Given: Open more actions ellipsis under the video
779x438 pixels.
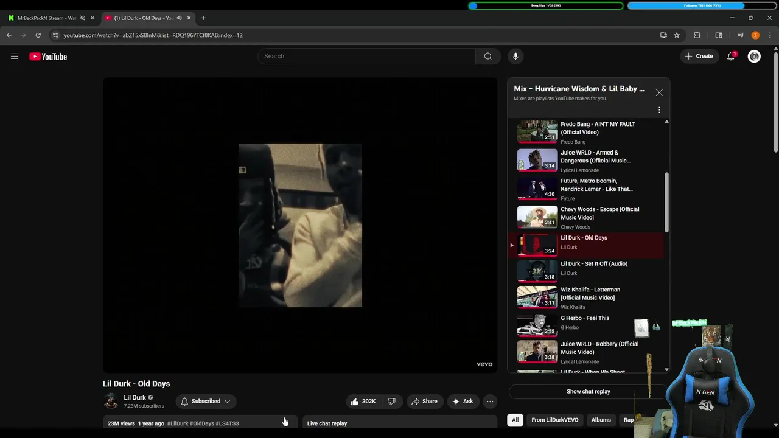Looking at the screenshot, I should (x=490, y=401).
